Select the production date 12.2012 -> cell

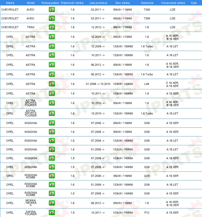click(x=98, y=27)
